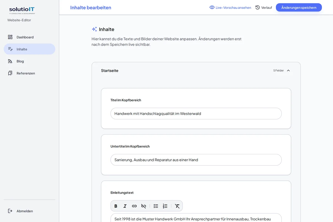Open the Verlauf history
333x222 pixels.
[x=264, y=7]
